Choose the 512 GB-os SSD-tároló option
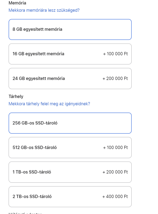This screenshot has width=158, height=214. pos(70,148)
